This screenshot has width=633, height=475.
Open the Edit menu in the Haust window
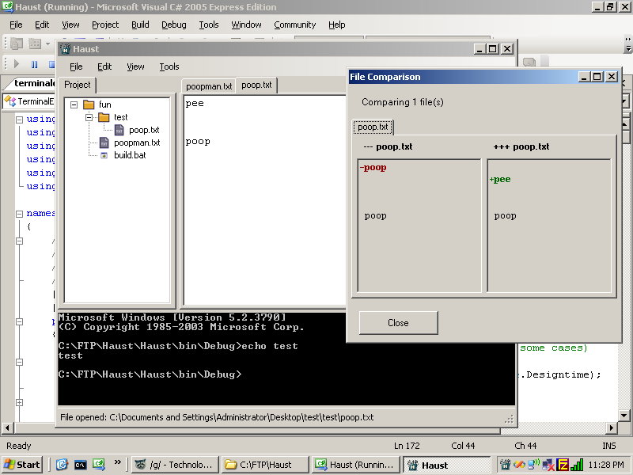click(104, 66)
